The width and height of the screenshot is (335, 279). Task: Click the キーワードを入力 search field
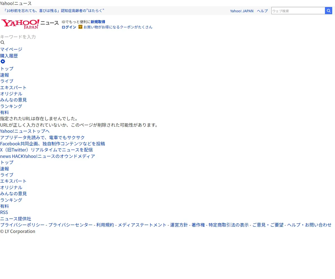(18, 37)
